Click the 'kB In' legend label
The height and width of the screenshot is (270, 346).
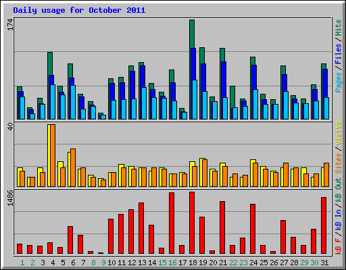coord(338,219)
